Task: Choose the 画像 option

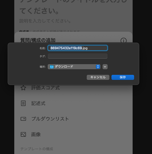Action: (36, 134)
